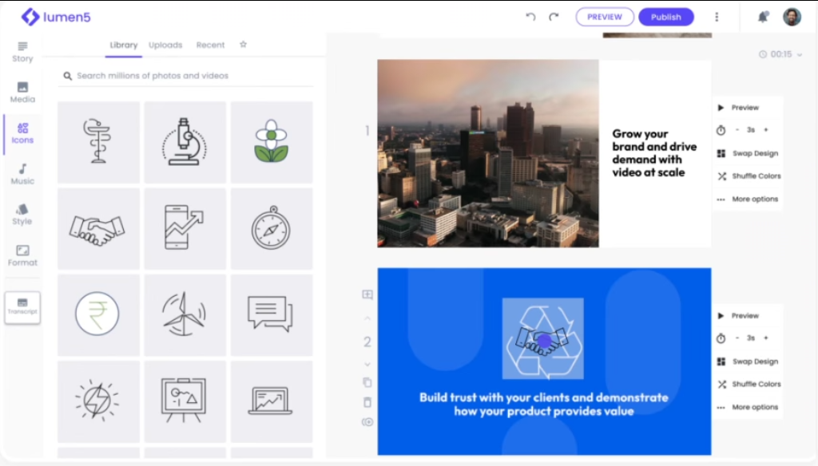
Task: Open the Media sidebar section
Action: click(x=22, y=93)
